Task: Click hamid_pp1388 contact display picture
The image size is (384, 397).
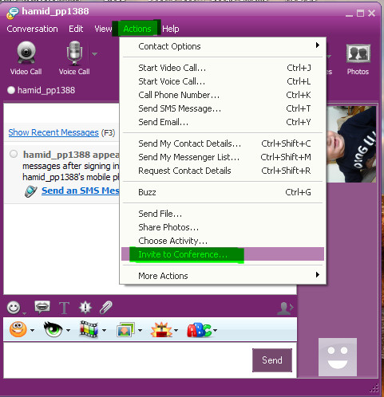Action: coord(351,144)
